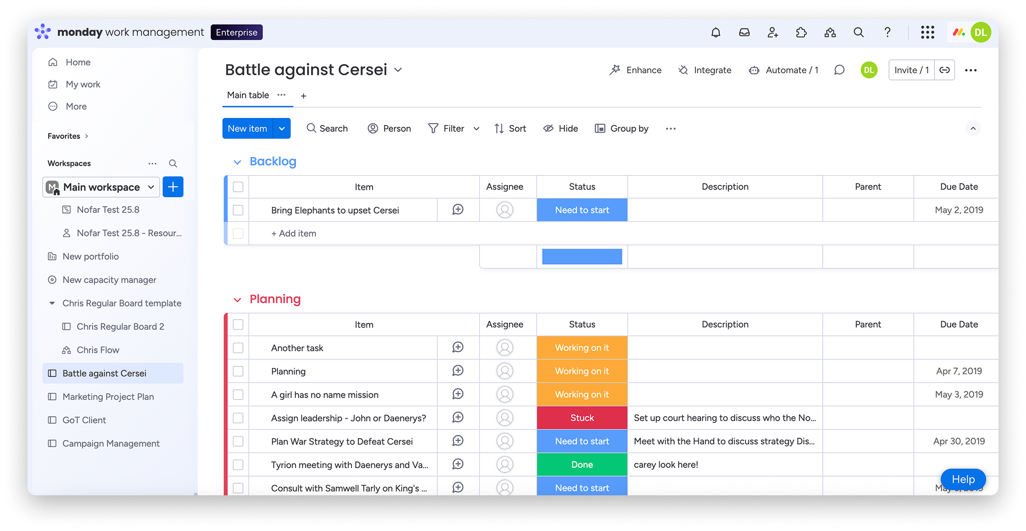Open conversation for Plan War Strategy item
The width and height of the screenshot is (1026, 531).
click(x=458, y=441)
